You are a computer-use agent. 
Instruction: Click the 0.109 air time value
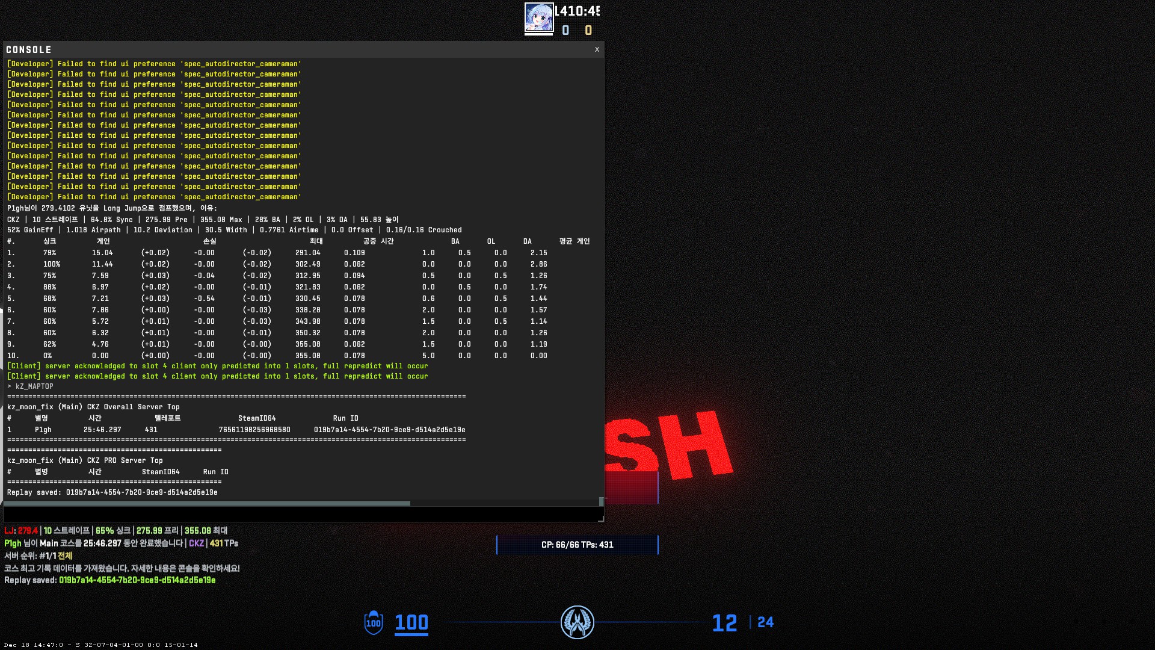354,253
